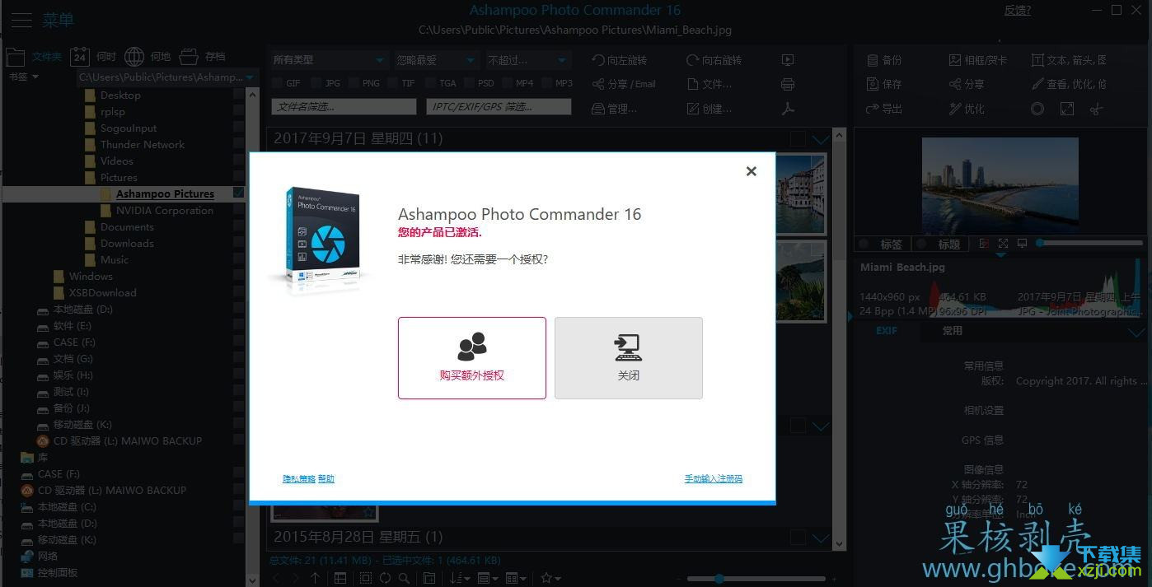Screen dimensions: 1152x587
Task: Click the select-all icon in bottom toolbar
Action: tap(366, 579)
